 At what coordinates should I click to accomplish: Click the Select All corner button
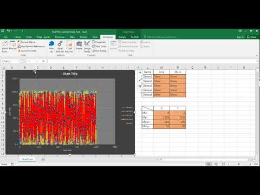coord(3,67)
